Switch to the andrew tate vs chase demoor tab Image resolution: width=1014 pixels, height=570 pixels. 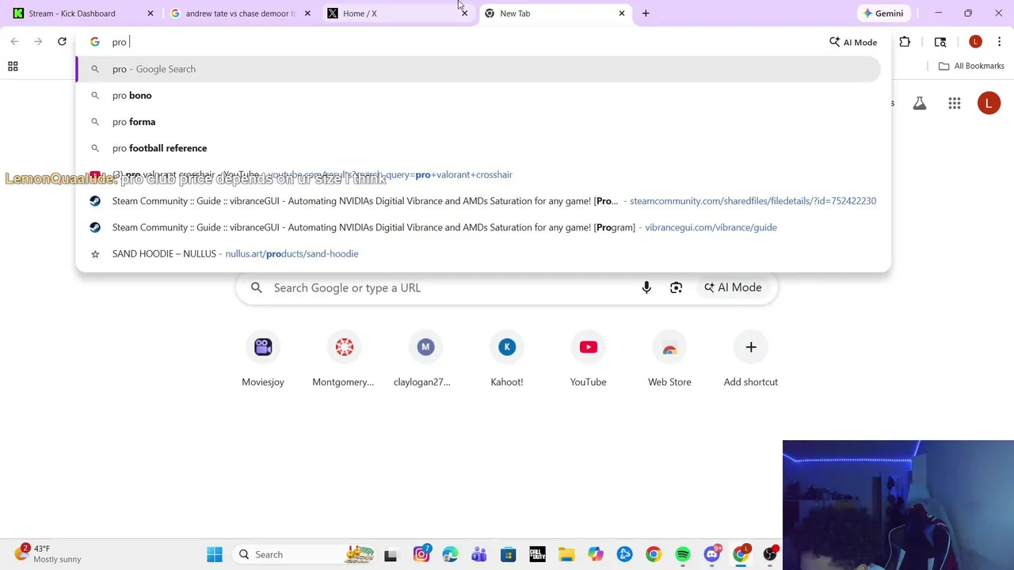(238, 13)
